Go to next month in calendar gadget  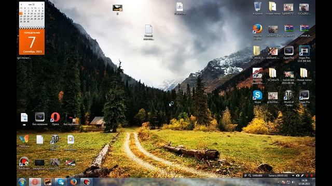[43, 4]
